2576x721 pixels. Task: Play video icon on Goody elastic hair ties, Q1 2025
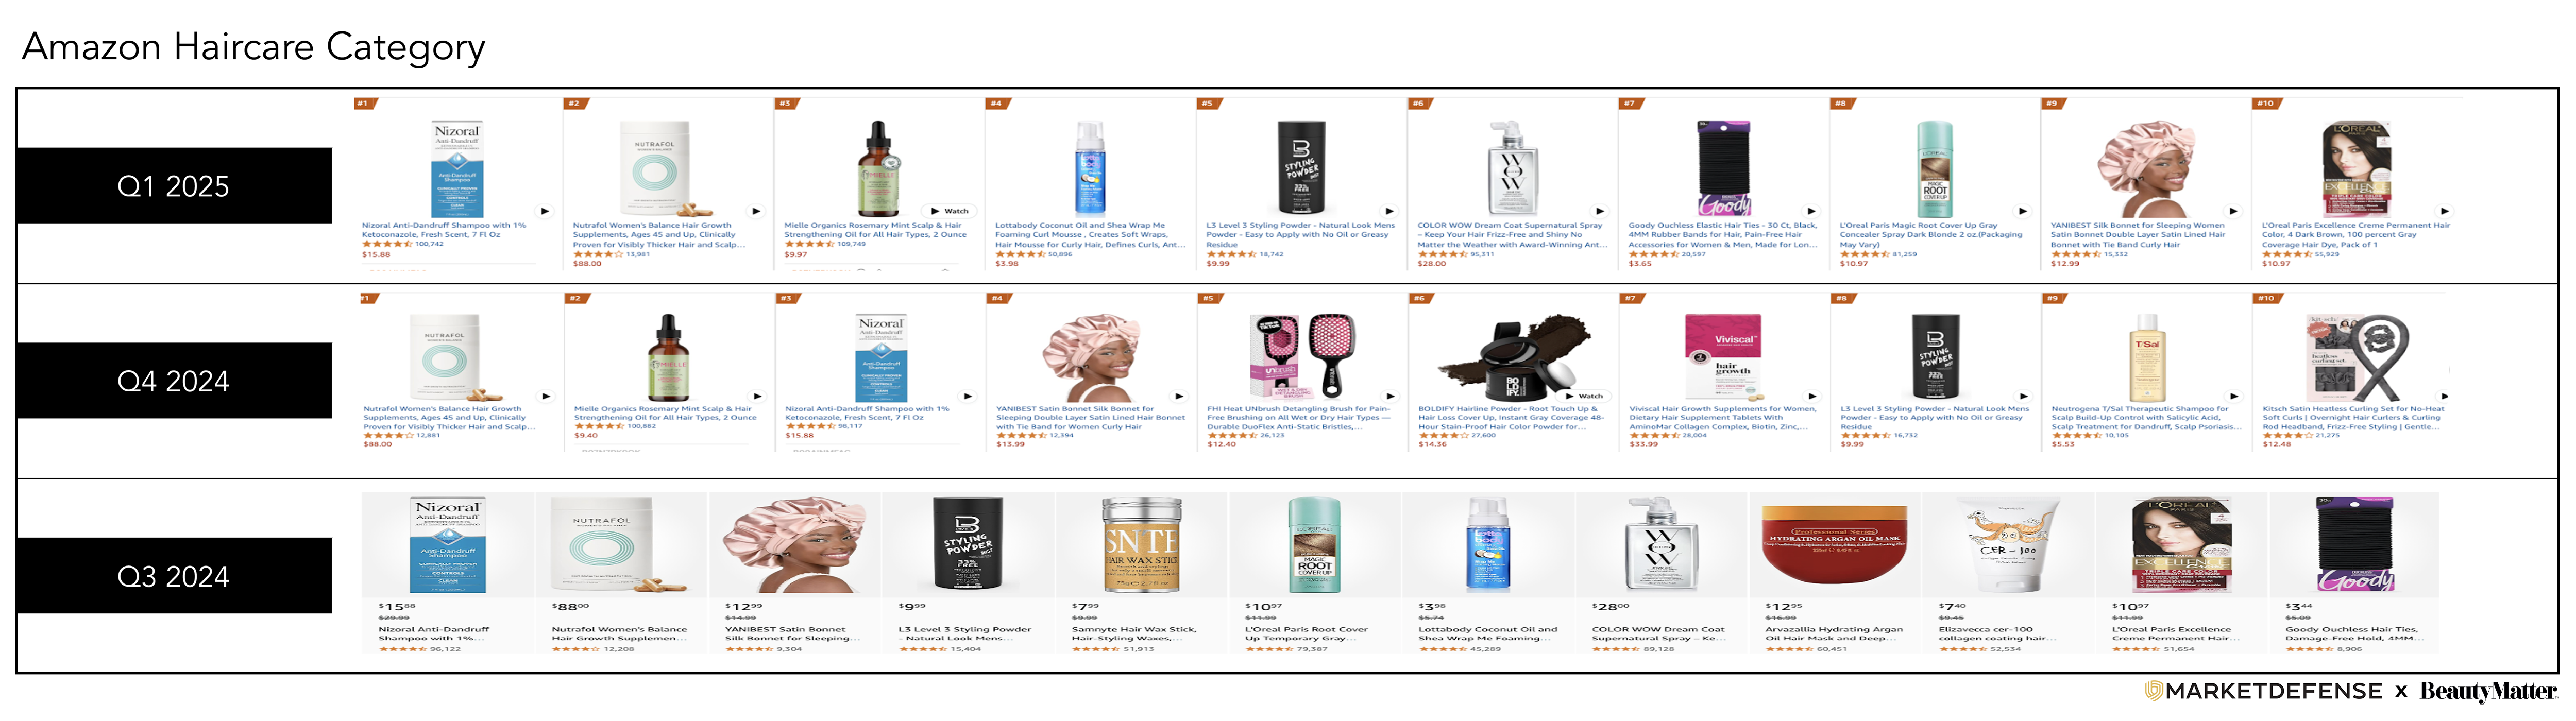pyautogui.click(x=1811, y=211)
